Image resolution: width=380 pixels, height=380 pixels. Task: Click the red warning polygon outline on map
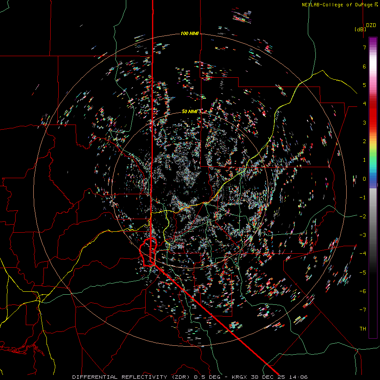[148, 252]
